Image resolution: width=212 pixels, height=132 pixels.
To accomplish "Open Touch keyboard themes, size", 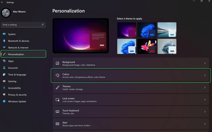I will click(131, 112).
